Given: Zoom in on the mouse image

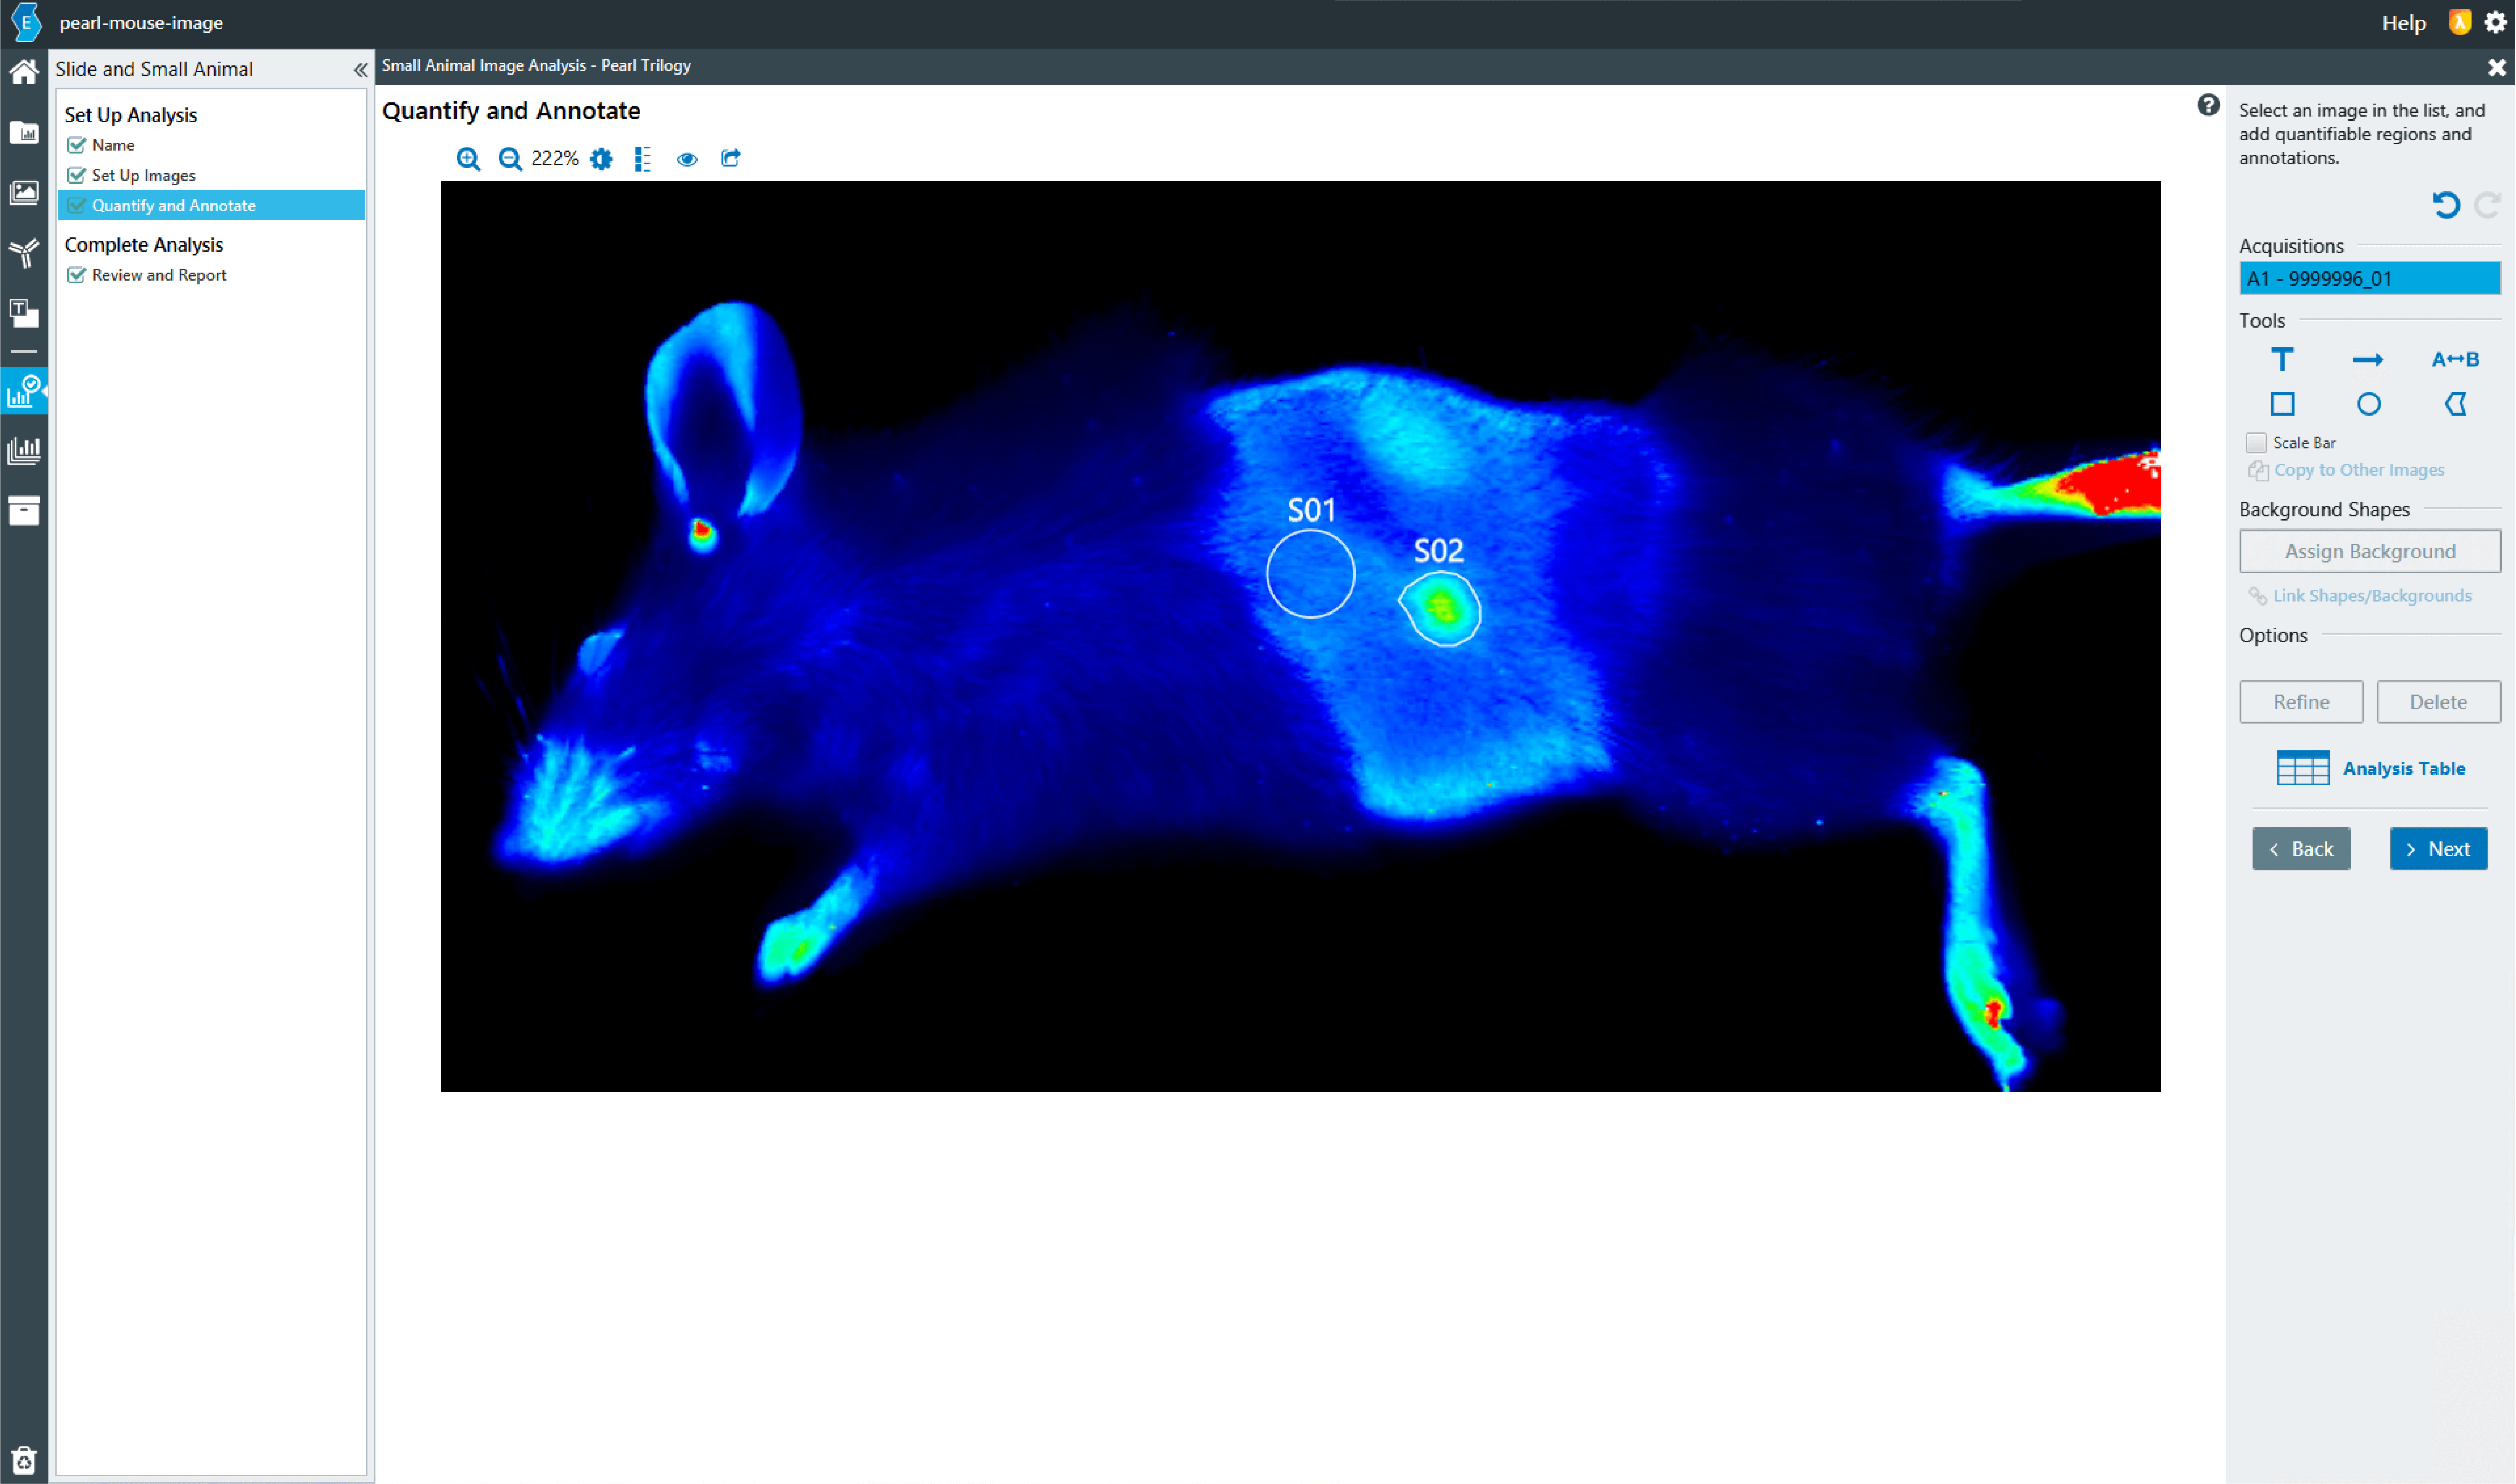Looking at the screenshot, I should (x=468, y=159).
